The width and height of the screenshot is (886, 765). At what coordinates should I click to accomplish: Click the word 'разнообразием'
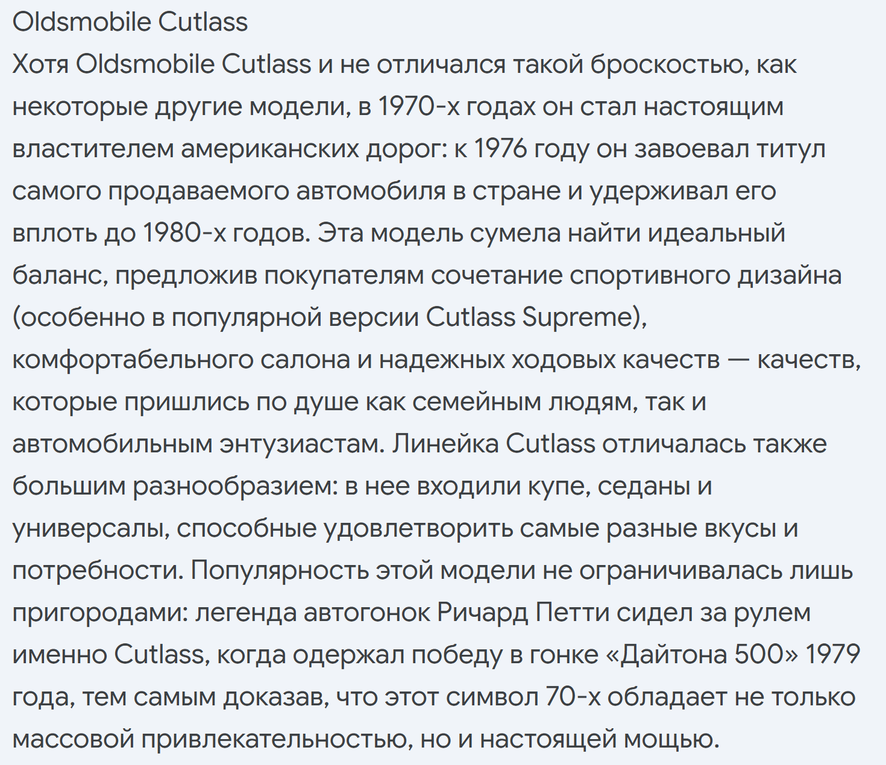point(236,486)
